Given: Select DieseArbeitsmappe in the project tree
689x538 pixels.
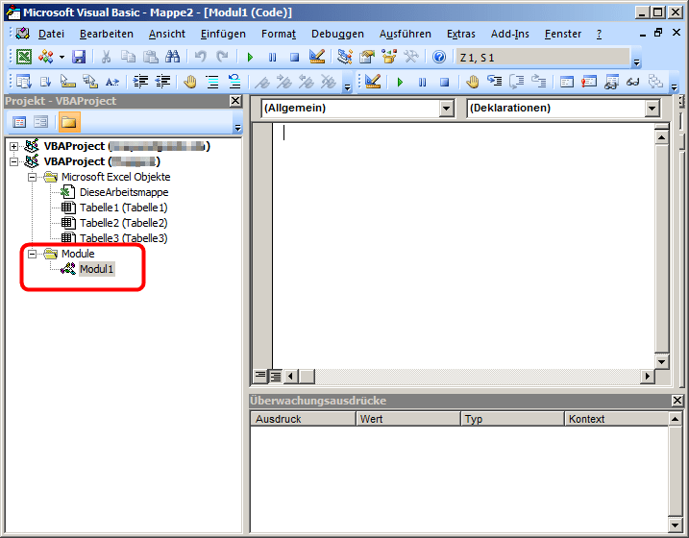Looking at the screenshot, I should click(x=124, y=192).
